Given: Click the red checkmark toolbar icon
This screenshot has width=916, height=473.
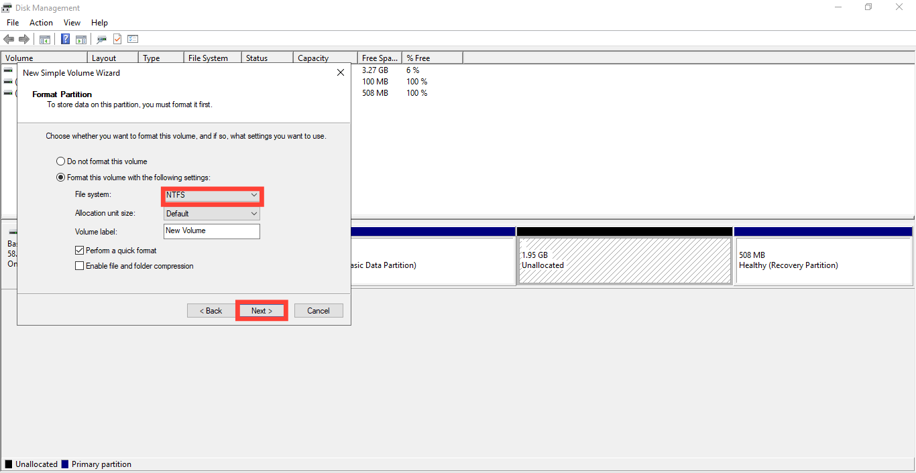Looking at the screenshot, I should pos(117,39).
